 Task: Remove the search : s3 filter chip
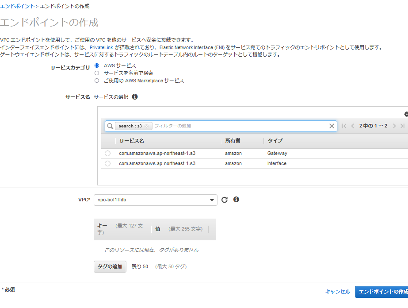[x=146, y=126]
